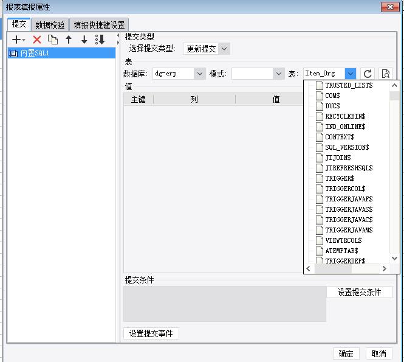The width and height of the screenshot is (404, 362).
Task: Open the 填报快捷键设置 tab
Action: 99,25
